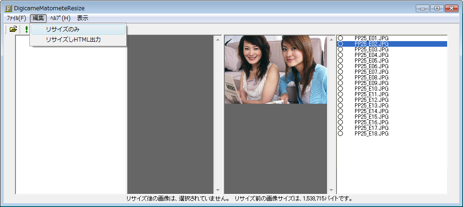Screen dimensions: 463x207
Task: Click the PP25_E01.JPG file name
Action: (x=371, y=38)
